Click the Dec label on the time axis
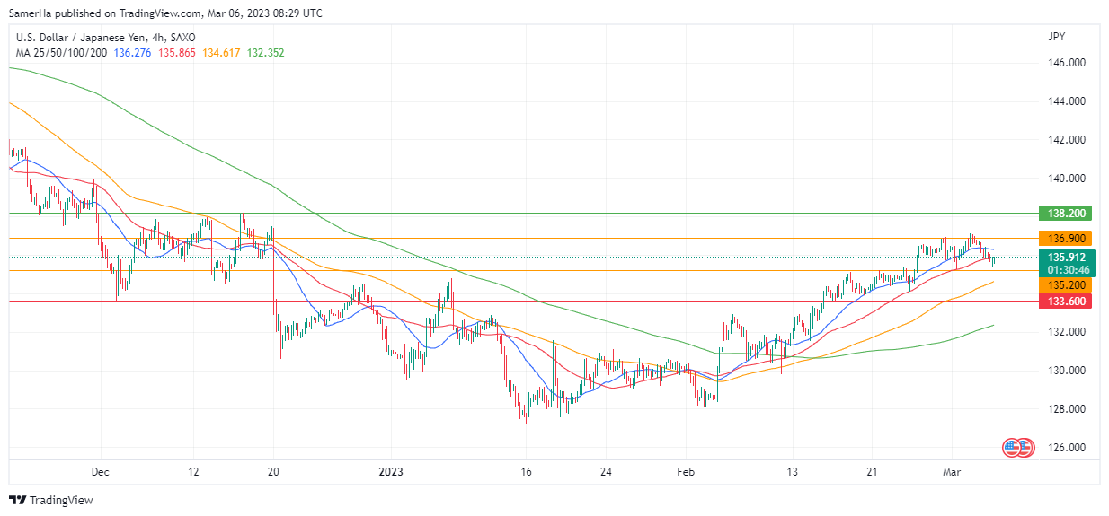 [100, 471]
